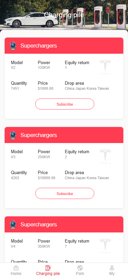Open the Home tab icon
Image resolution: width=128 pixels, height=278 pixels.
[16, 268]
